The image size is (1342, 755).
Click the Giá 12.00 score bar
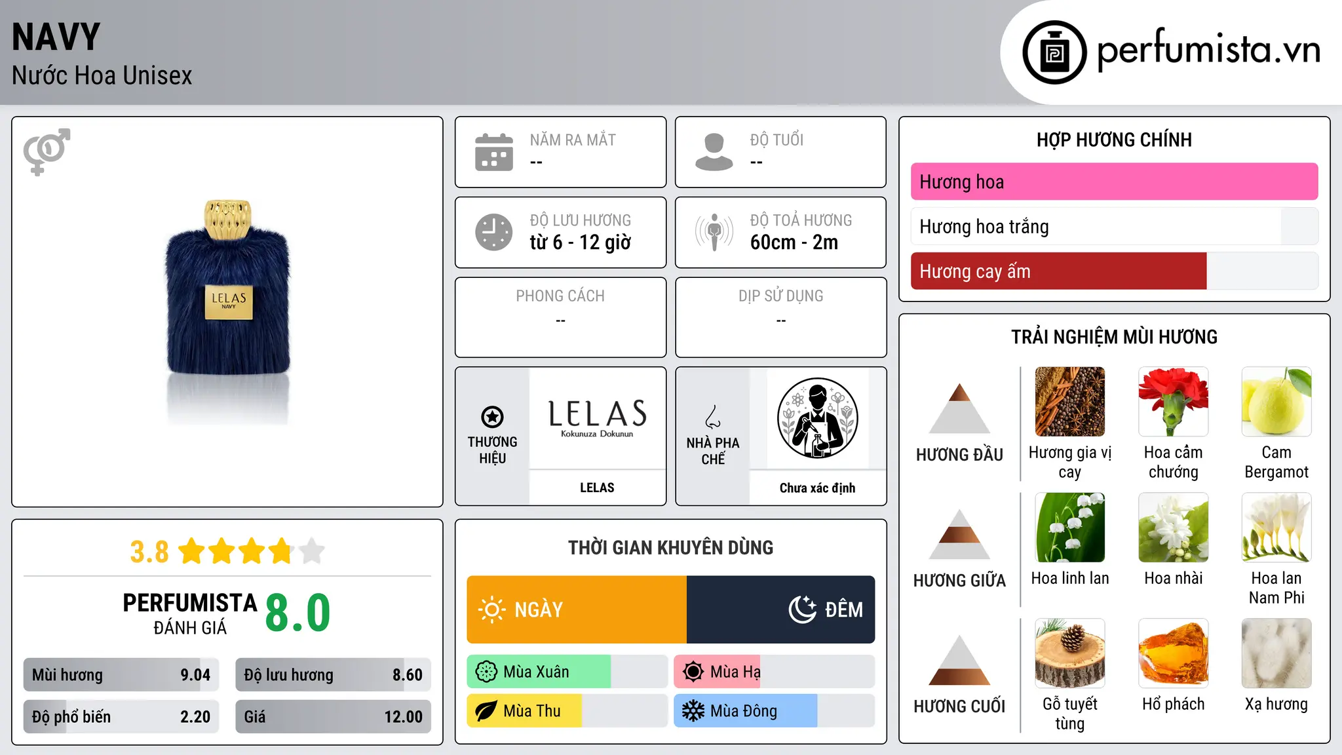(333, 716)
